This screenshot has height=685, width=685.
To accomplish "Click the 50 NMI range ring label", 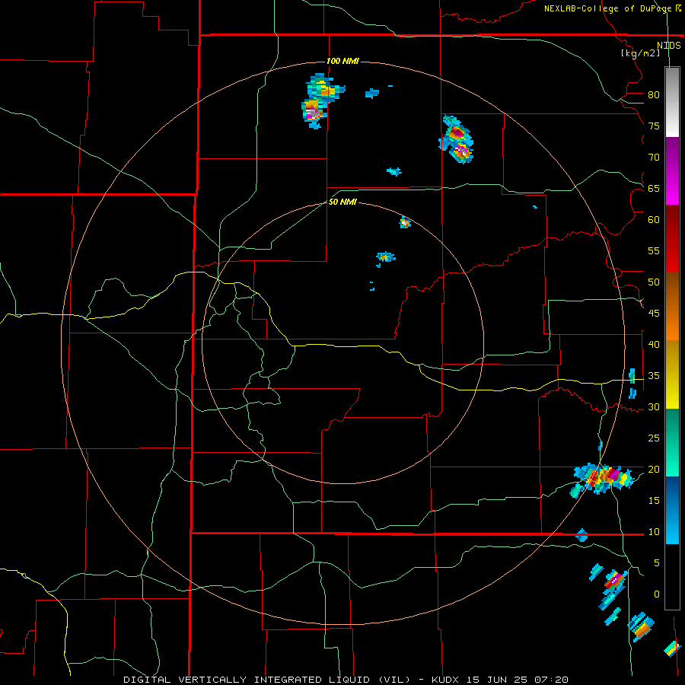I will point(342,202).
